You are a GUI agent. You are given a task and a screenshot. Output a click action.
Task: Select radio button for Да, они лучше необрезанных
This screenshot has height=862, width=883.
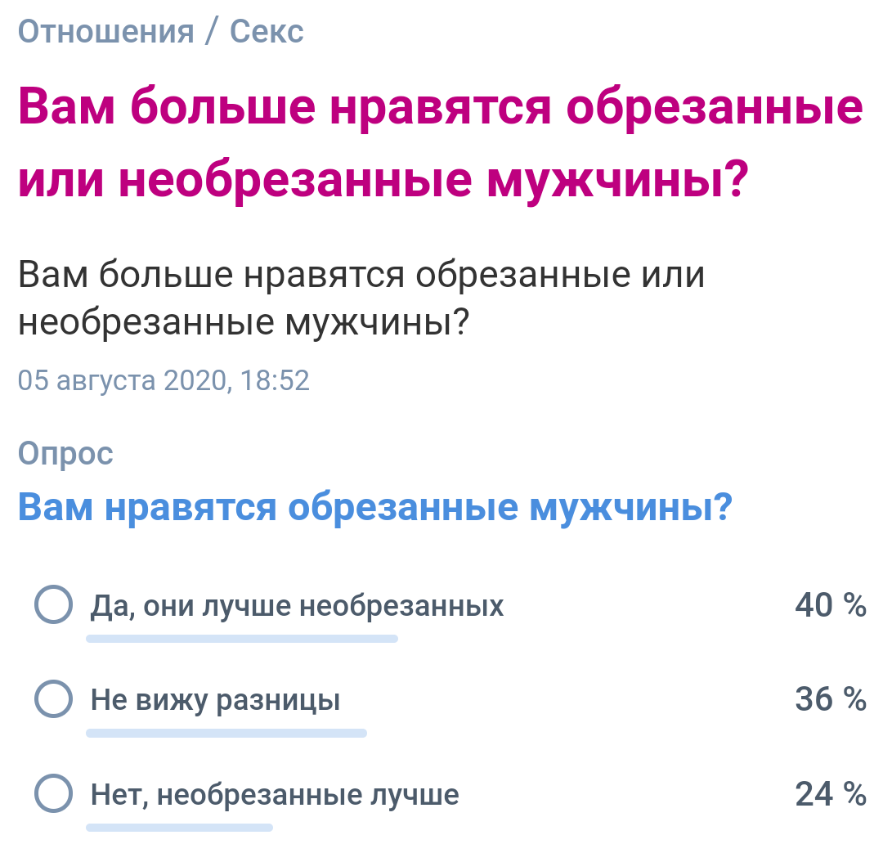coord(53,604)
